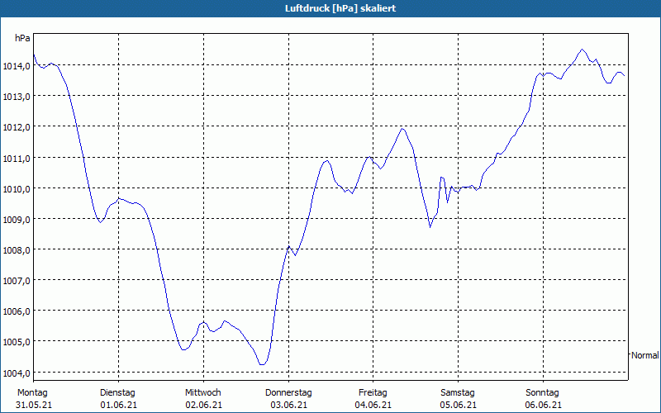This screenshot has width=661, height=413.
Task: Click the date 03.06.21
Action: pyautogui.click(x=288, y=405)
